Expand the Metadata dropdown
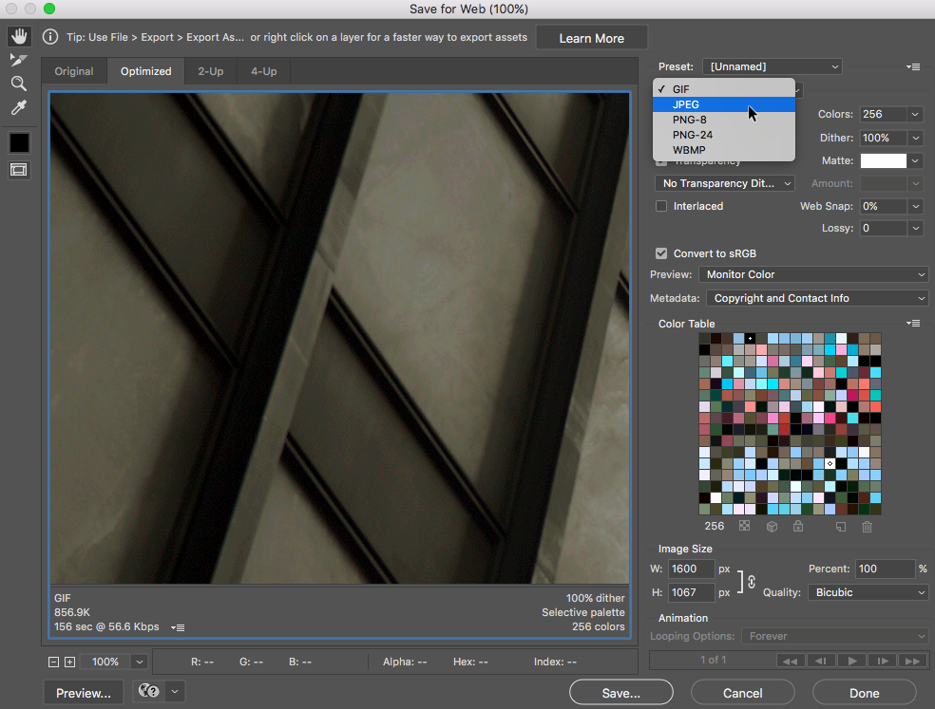The image size is (935, 709). [x=816, y=298]
